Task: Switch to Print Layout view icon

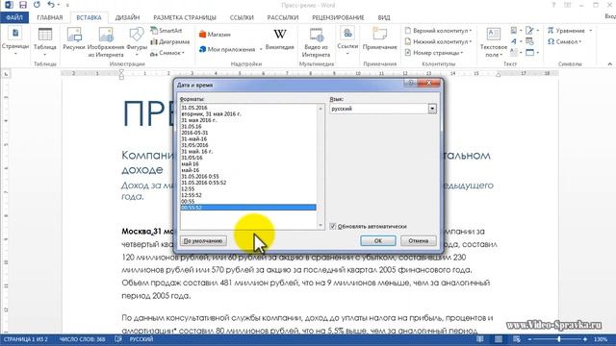Action: [x=499, y=339]
